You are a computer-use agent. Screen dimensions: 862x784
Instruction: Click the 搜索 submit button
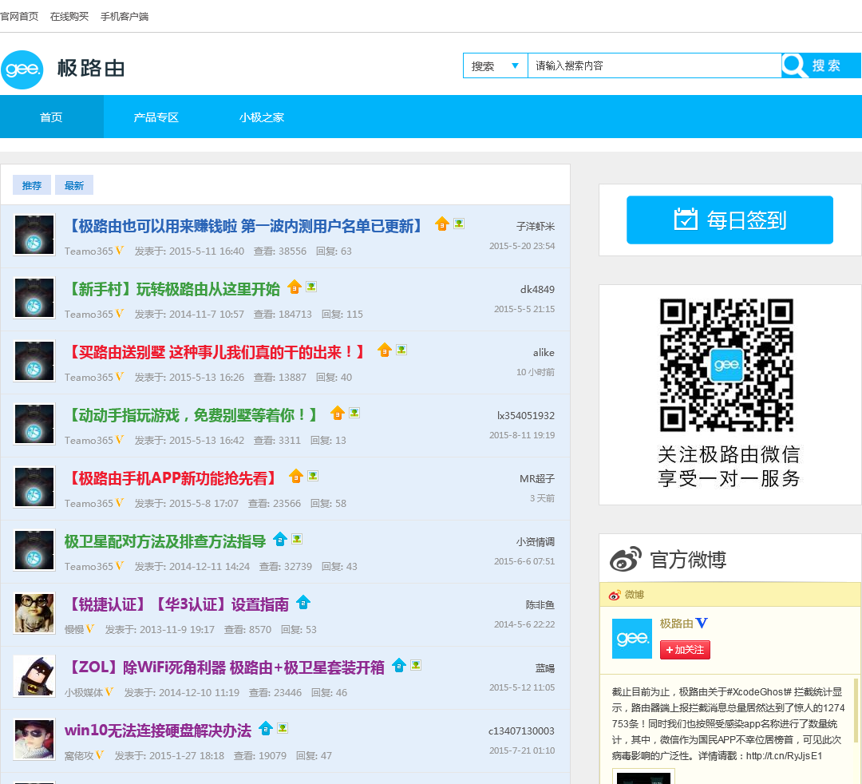tap(821, 65)
